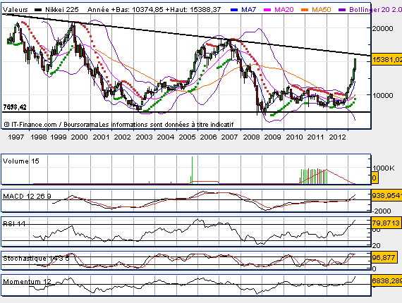Click the Stochastique axis label 0
Viewport: 402px width, 303px height.
pos(374,268)
